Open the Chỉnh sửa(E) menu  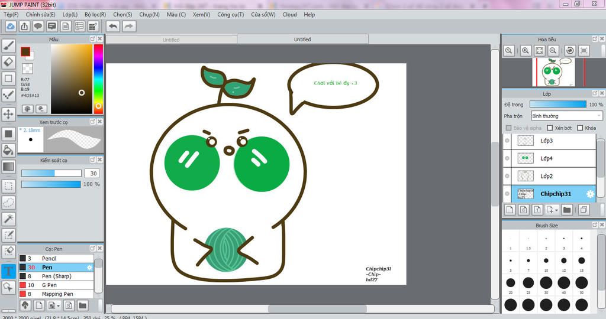41,14
